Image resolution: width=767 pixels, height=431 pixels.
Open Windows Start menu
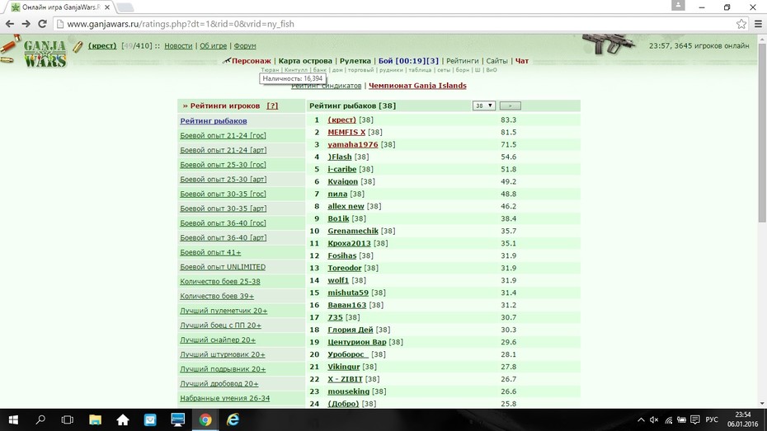click(13, 419)
